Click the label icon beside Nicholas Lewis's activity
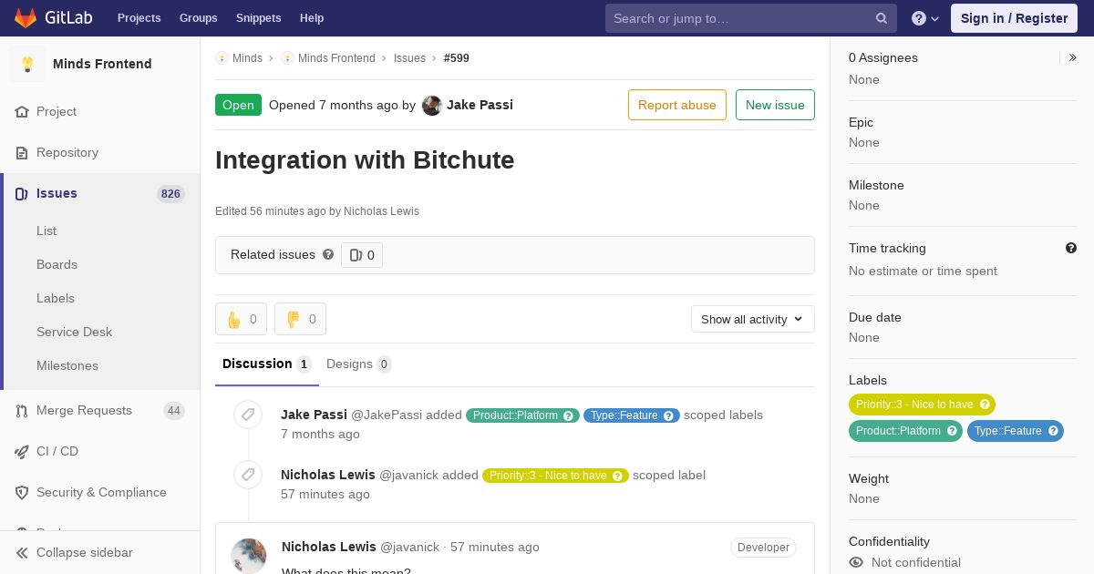 pyautogui.click(x=248, y=475)
